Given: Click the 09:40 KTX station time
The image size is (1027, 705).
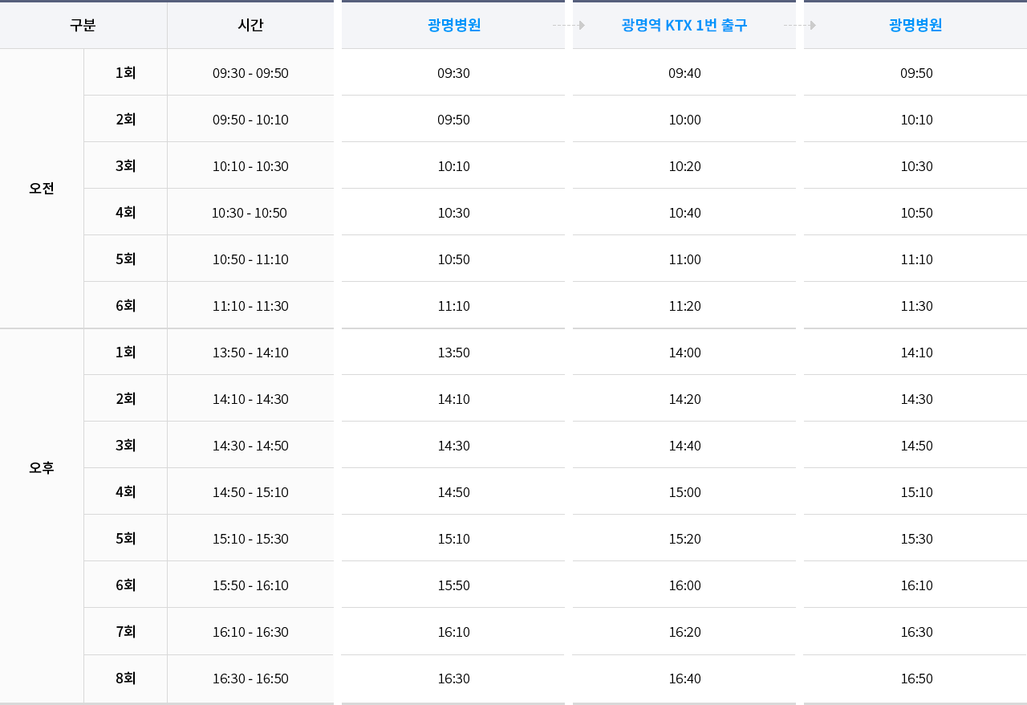Looking at the screenshot, I should pos(684,73).
